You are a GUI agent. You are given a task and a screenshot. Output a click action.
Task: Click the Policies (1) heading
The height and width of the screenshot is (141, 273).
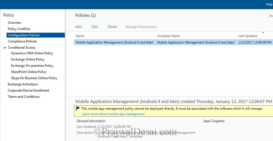[85, 15]
